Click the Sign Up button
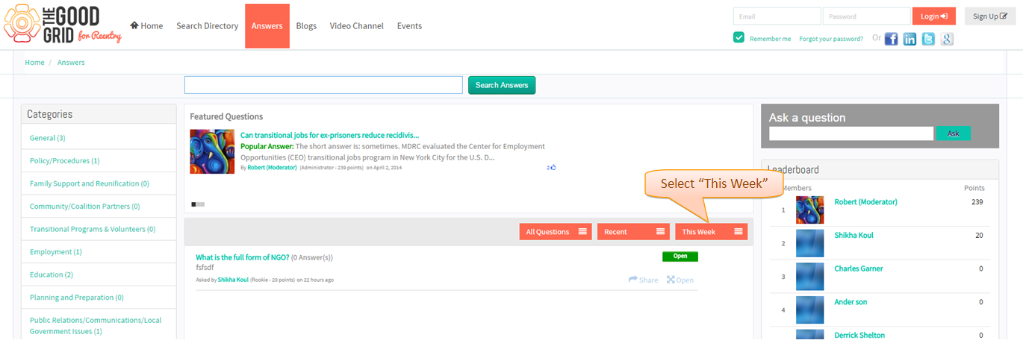The width and height of the screenshot is (1023, 346). tap(990, 16)
